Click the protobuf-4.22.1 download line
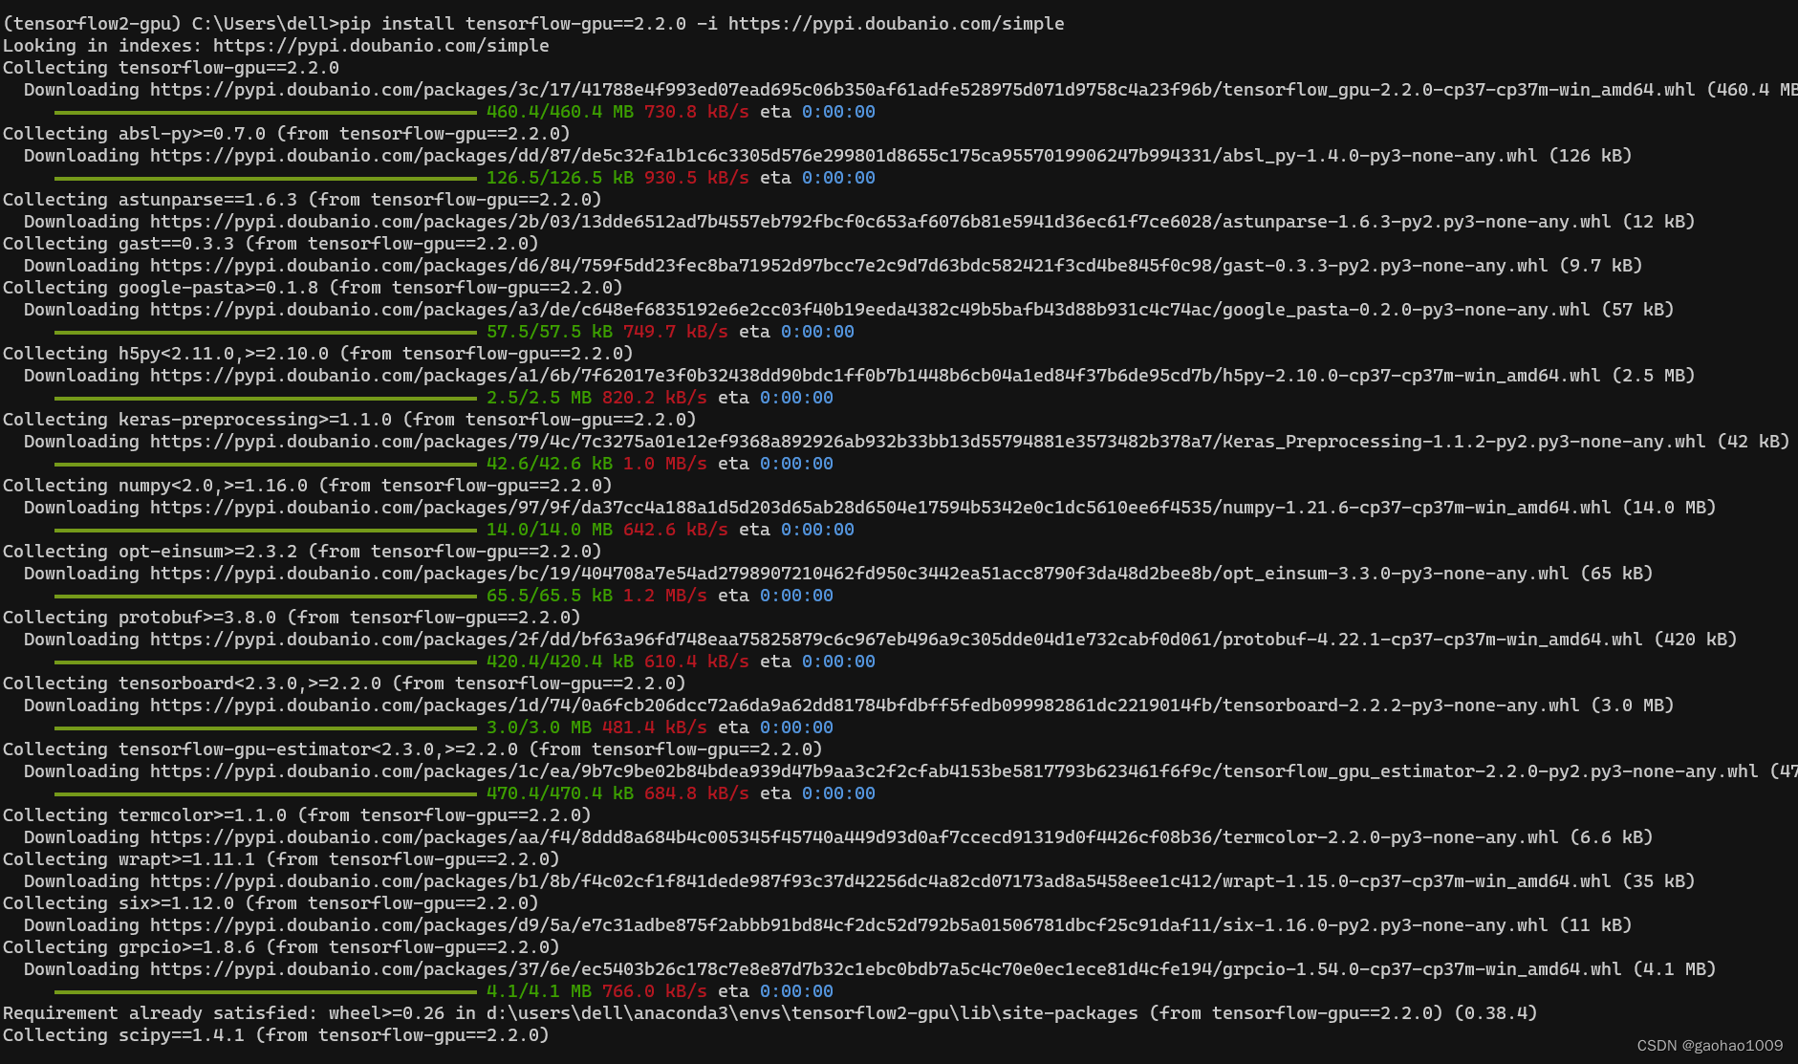The height and width of the screenshot is (1064, 1798). (x=880, y=639)
